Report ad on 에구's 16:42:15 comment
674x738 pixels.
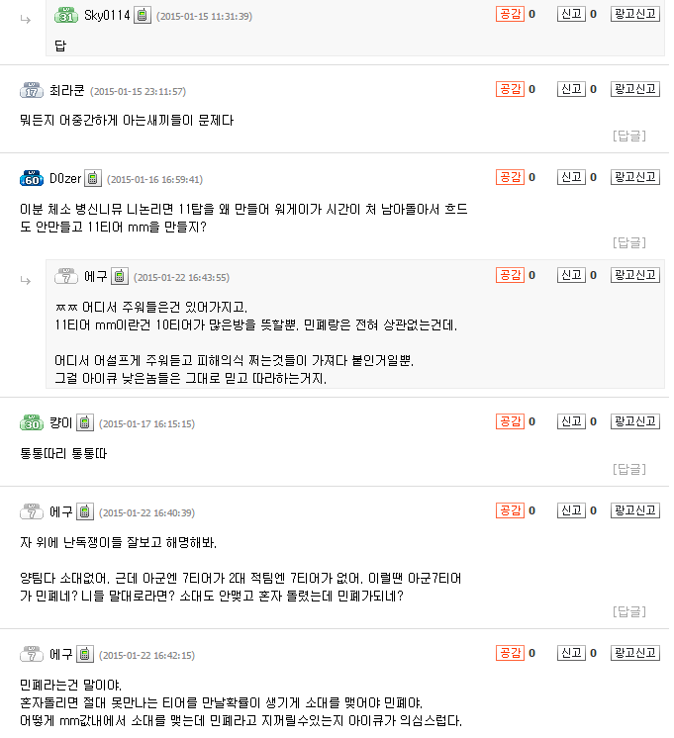coord(634,653)
